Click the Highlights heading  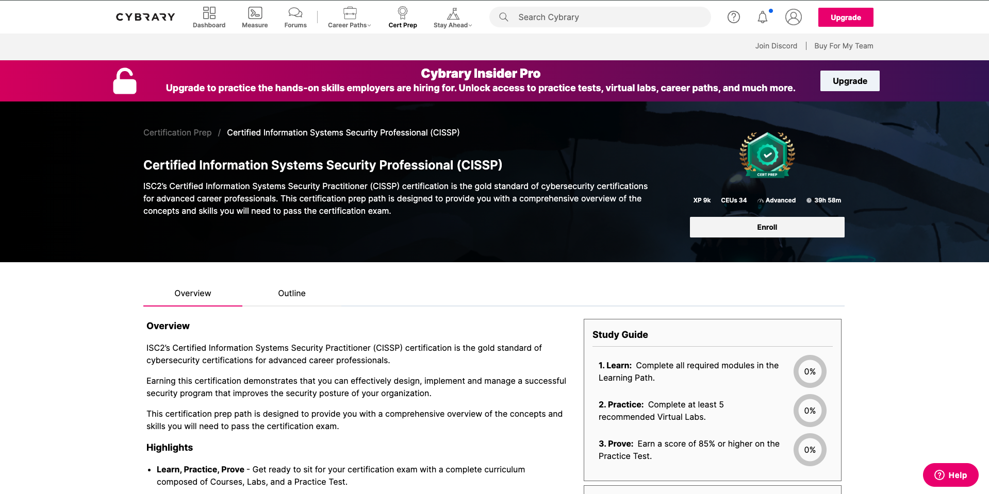click(170, 448)
